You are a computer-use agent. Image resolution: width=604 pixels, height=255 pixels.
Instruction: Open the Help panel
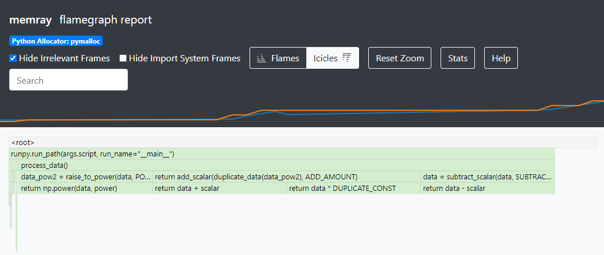click(501, 58)
